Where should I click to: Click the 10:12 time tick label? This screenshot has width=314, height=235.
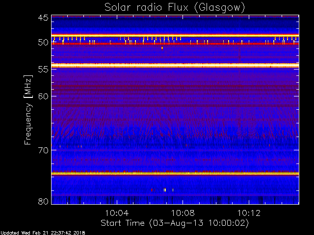[x=249, y=213]
